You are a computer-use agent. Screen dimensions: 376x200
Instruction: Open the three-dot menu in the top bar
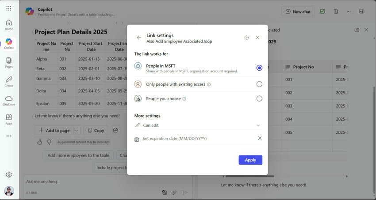tap(349, 11)
